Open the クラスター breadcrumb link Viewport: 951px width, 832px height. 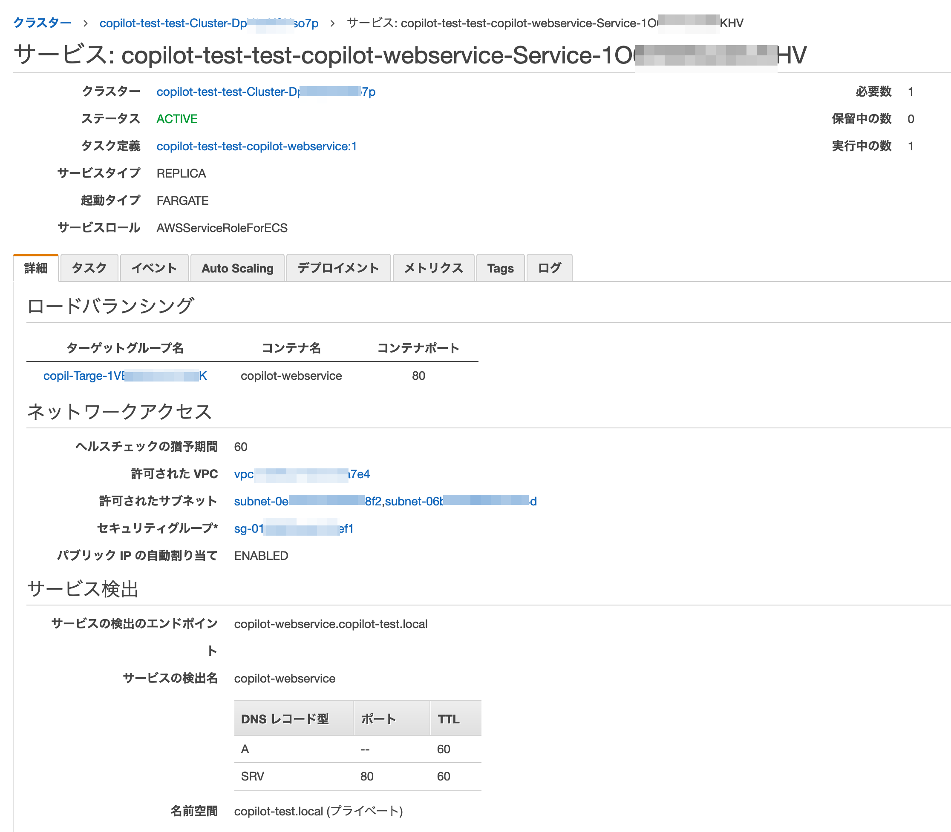click(42, 23)
